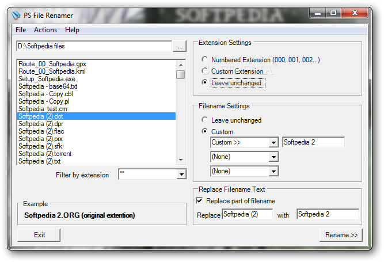Select Softpedia - Copy.cbl in file list
This screenshot has height=262, width=384.
[x=97, y=94]
